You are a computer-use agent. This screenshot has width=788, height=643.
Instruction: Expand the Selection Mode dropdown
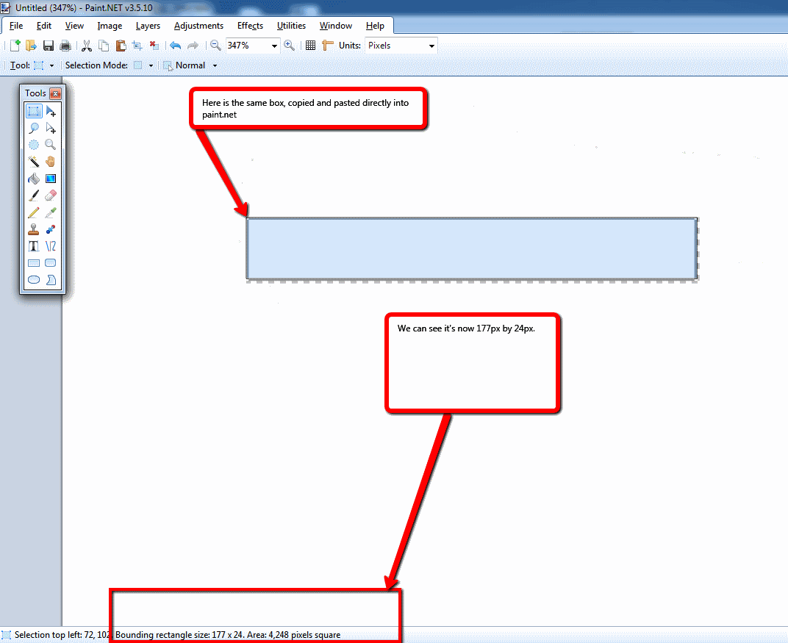[151, 65]
